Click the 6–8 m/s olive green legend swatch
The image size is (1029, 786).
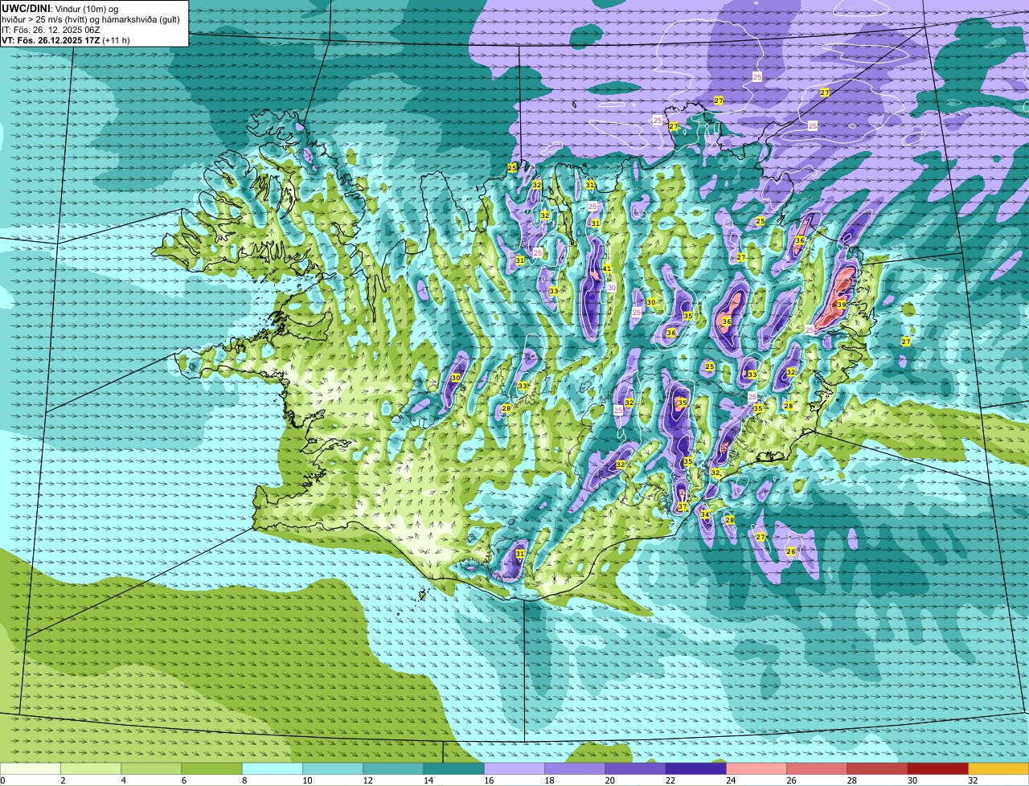pos(211,769)
